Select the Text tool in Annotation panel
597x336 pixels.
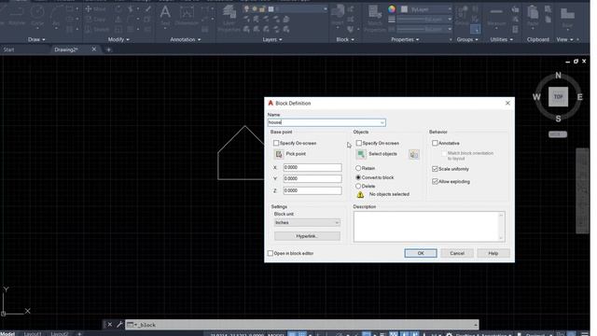click(165, 15)
